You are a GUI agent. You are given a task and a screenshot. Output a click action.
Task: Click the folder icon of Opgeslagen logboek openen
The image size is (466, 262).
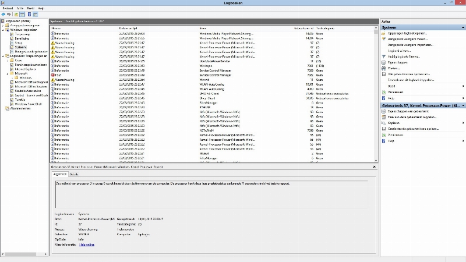coord(384,33)
